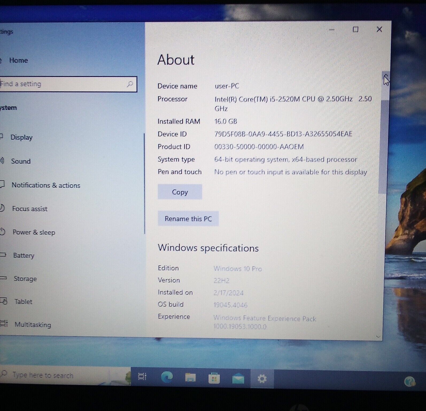
Task: Click the help icon in the system tray
Action: [x=410, y=381]
